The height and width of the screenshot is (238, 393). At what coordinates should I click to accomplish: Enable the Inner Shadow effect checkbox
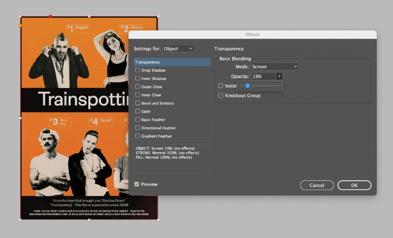137,78
